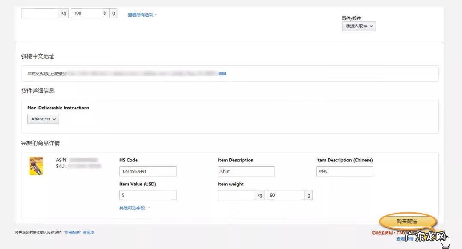The image size is (462, 249).
Task: Click the blurred ASIN value beside thumbnail
Action: click(x=84, y=160)
